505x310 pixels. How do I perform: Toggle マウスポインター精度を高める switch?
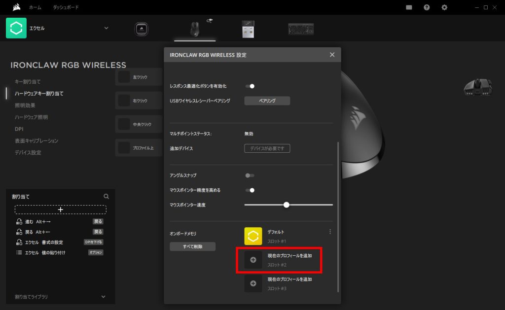click(x=250, y=190)
